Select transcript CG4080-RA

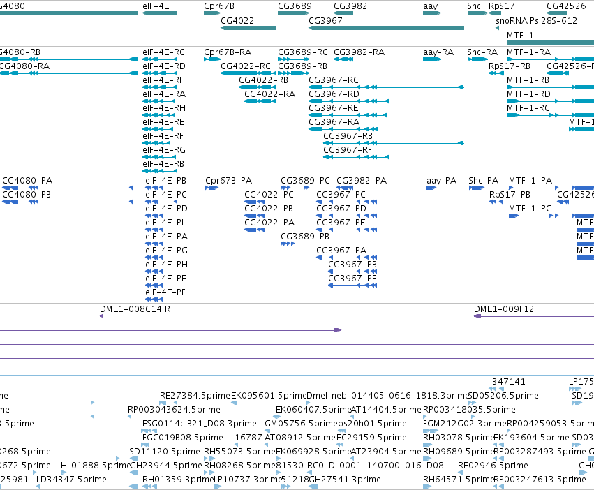(69, 73)
